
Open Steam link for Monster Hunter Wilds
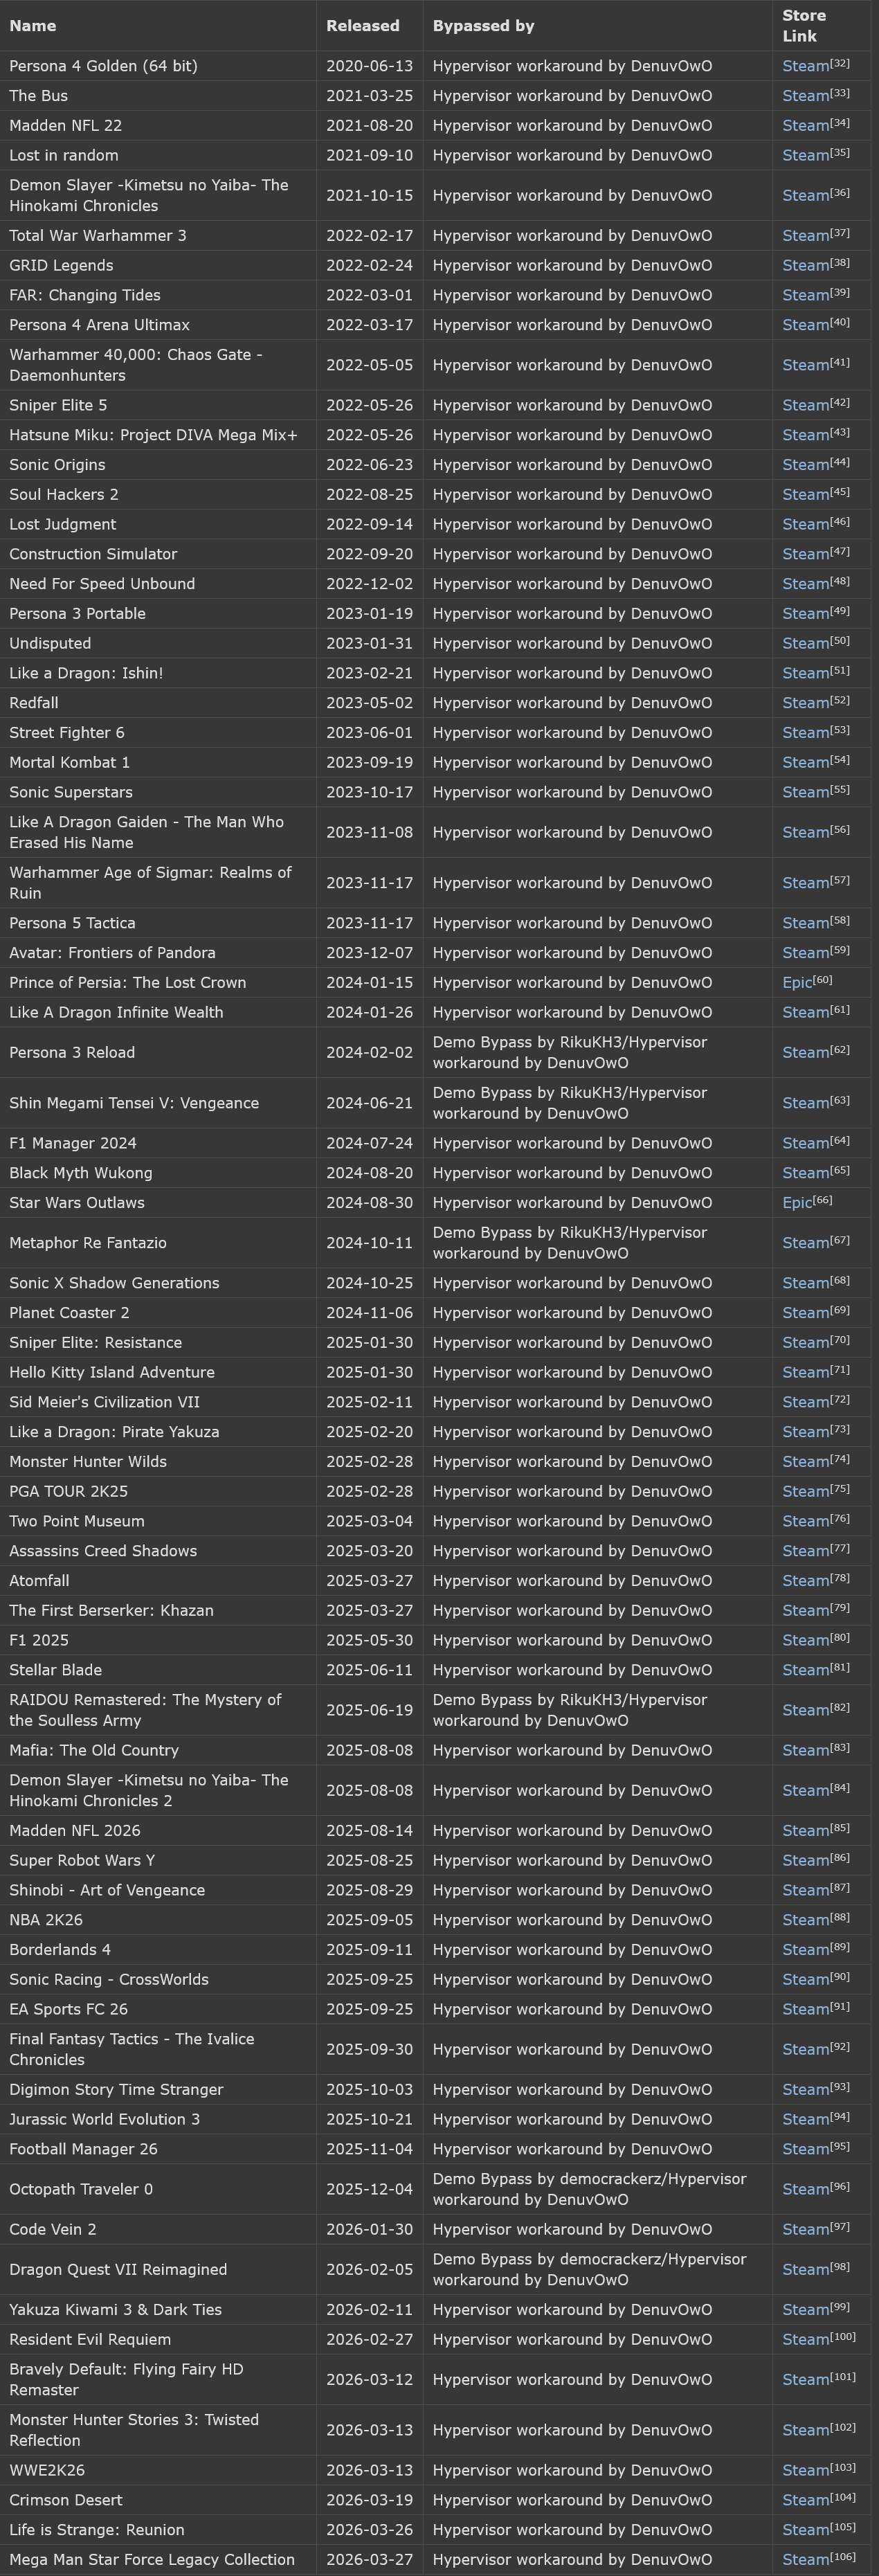[x=805, y=1462]
